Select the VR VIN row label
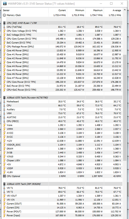Viewport: 129px width, 219px height. (11, 200)
